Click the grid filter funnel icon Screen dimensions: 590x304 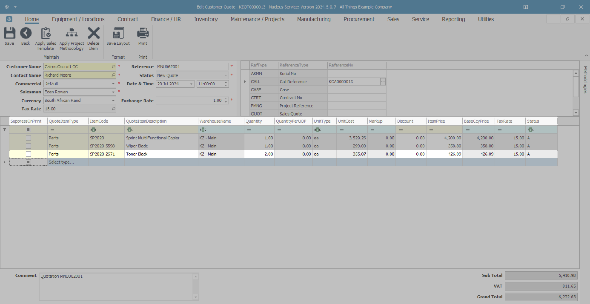tap(5, 130)
